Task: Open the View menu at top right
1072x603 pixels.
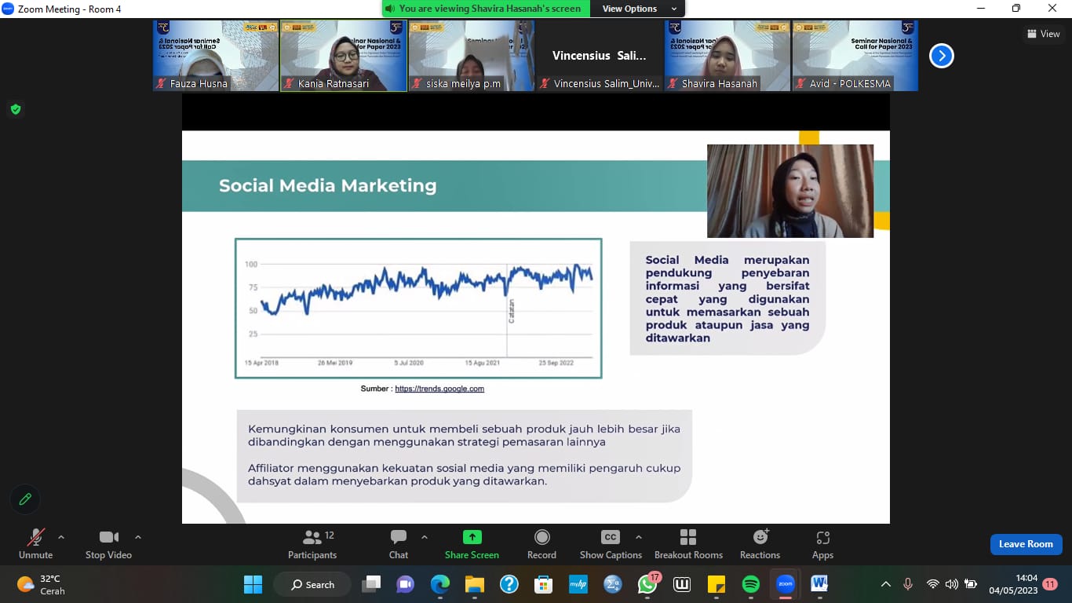Action: 1044,34
